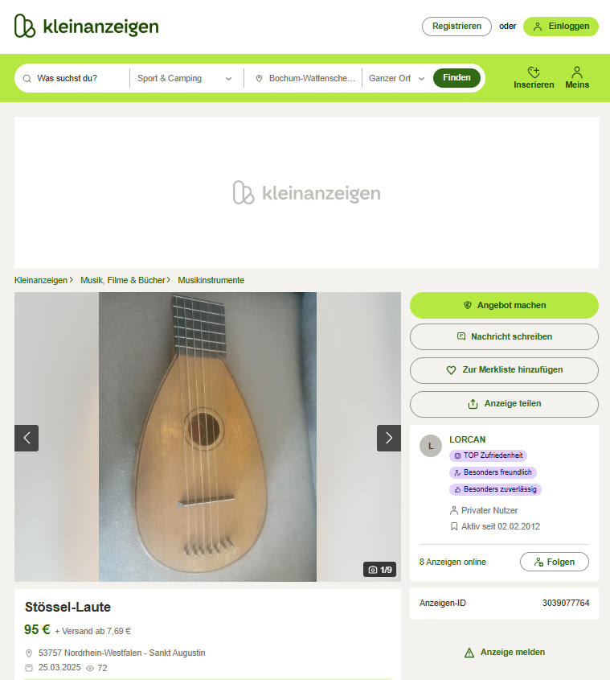610x680 pixels.
Task: Click the Kleinanzeigen breadcrumb link
Action: pos(41,280)
